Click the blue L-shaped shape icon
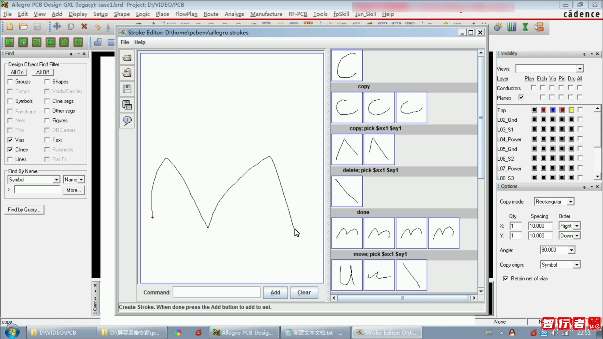 98,42
